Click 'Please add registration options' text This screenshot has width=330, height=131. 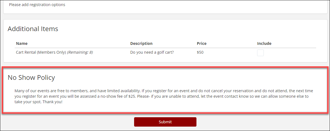click(37, 5)
